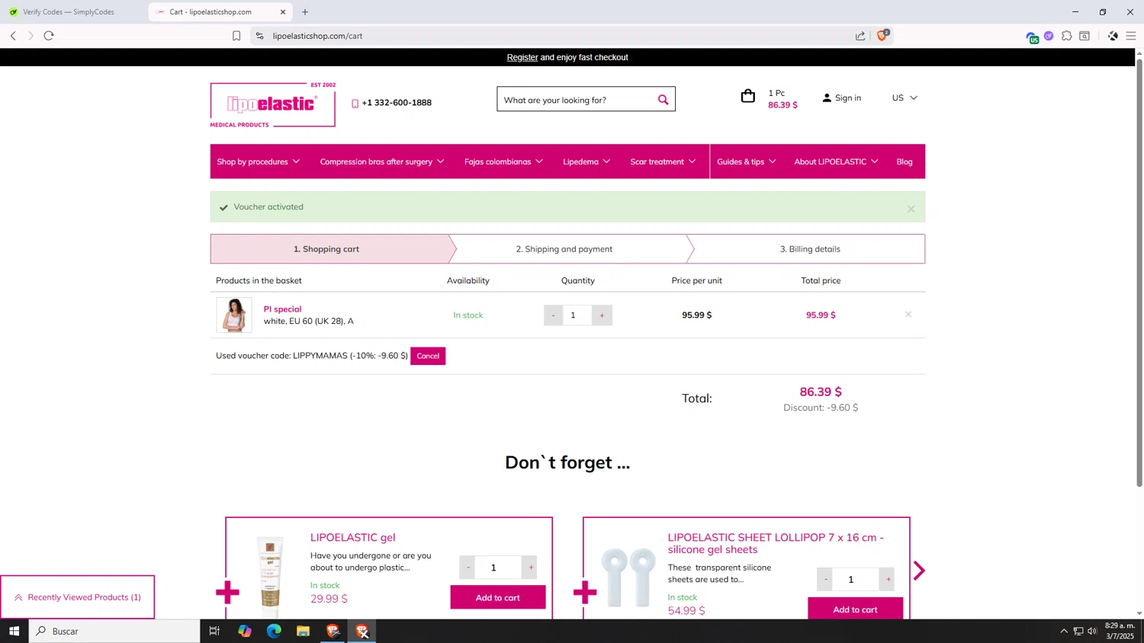Click the Sign in person icon

(827, 98)
